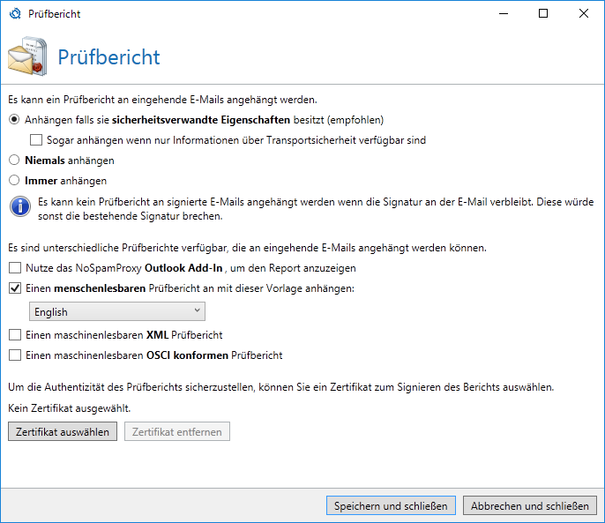Select the 'Niemals anhängen' radio button
Screen dimensions: 605x523
pos(14,160)
